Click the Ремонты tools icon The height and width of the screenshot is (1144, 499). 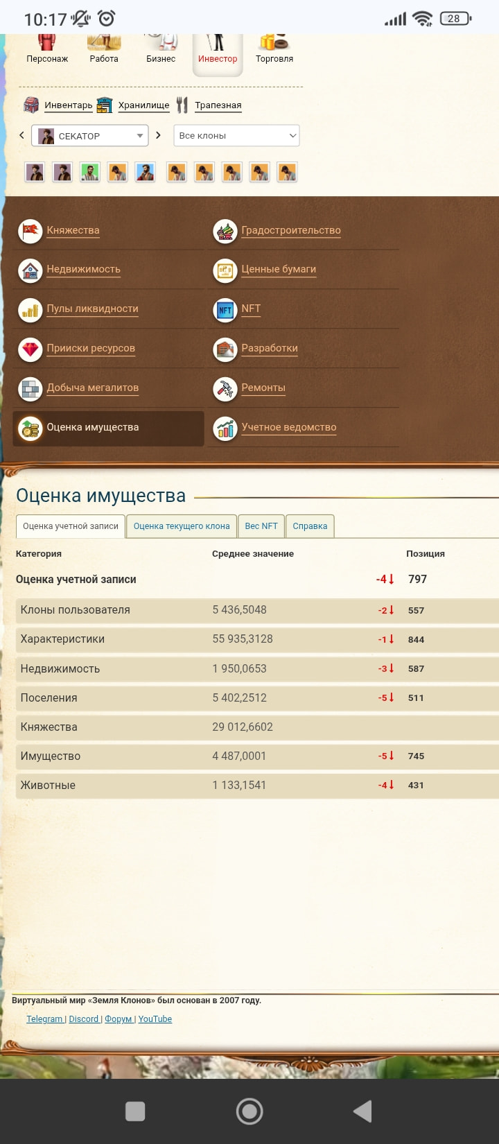pos(225,389)
